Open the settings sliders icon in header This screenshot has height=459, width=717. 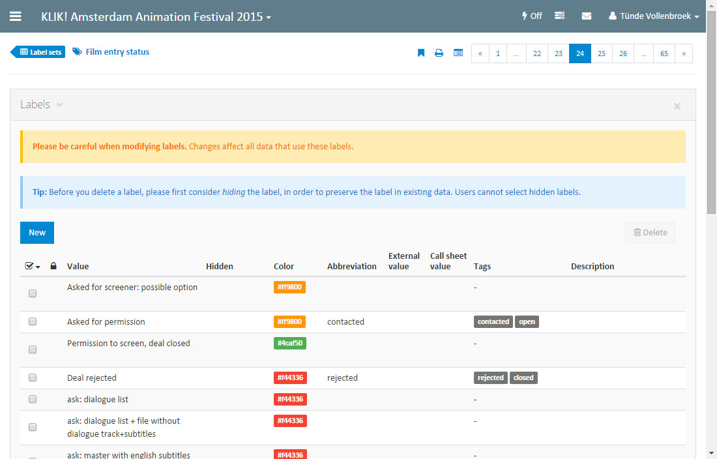click(559, 16)
